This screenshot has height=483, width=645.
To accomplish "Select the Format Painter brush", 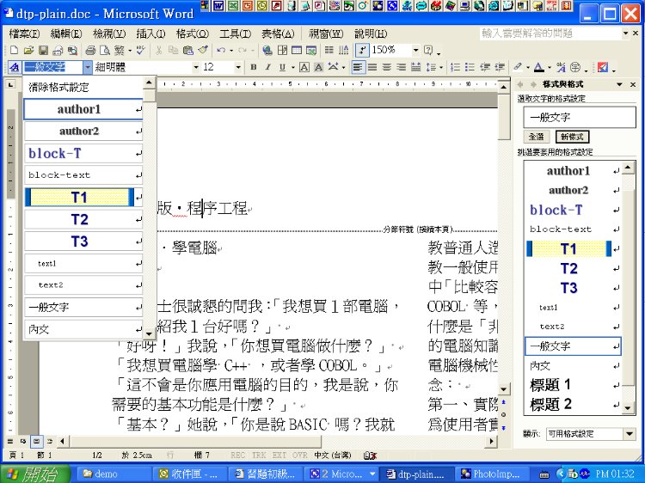I will click(203, 51).
